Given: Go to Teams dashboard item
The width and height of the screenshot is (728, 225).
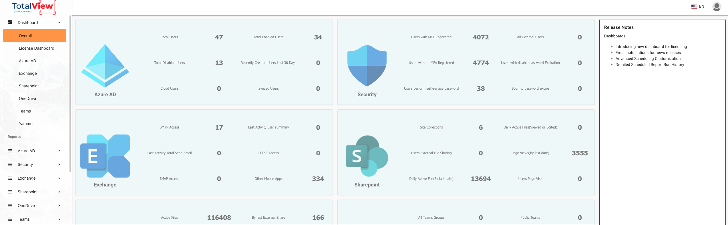Looking at the screenshot, I should coord(25,111).
